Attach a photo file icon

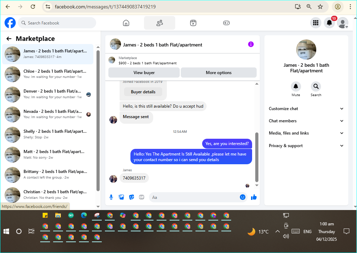[121, 197]
